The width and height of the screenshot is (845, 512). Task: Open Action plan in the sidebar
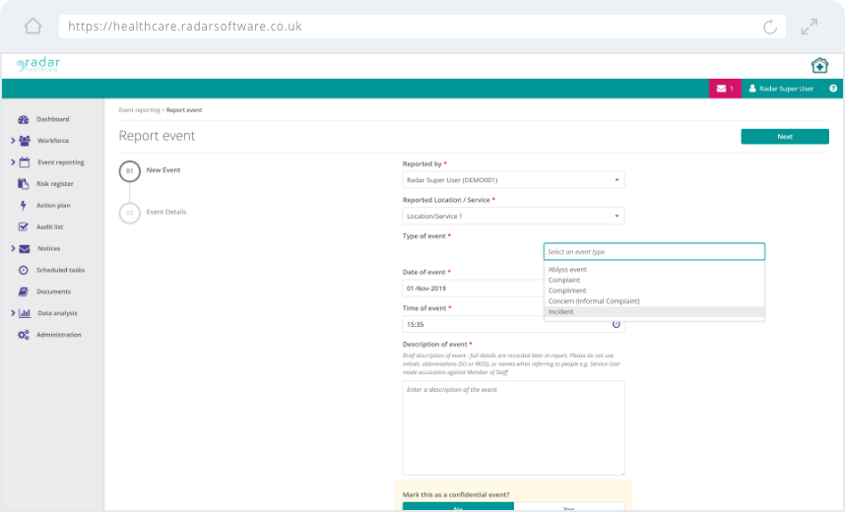point(53,206)
